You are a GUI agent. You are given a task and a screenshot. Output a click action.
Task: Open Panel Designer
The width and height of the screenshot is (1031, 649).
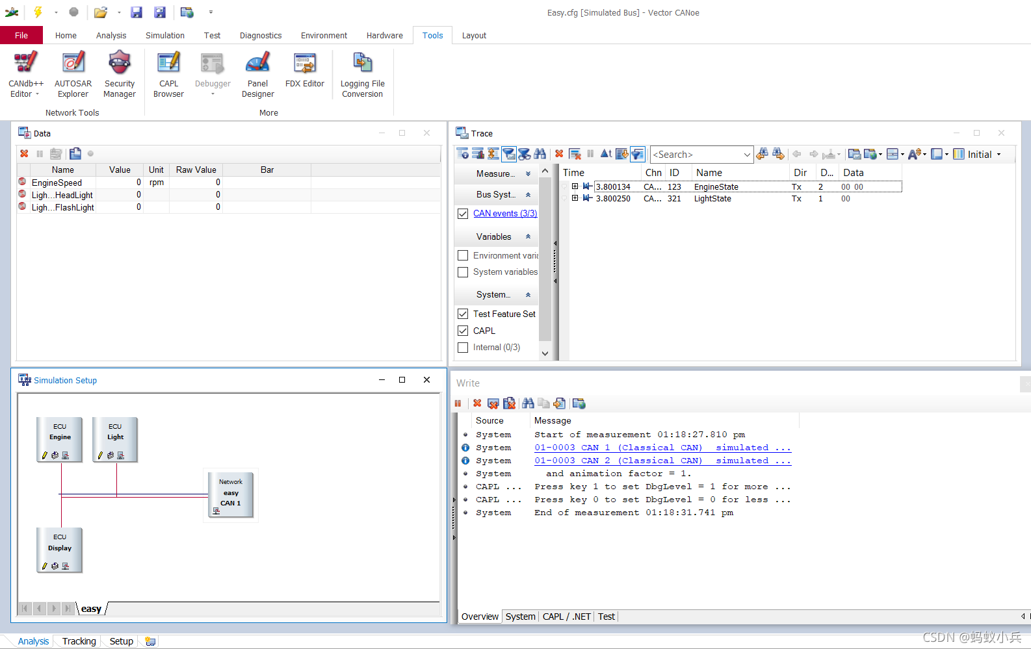pyautogui.click(x=257, y=75)
